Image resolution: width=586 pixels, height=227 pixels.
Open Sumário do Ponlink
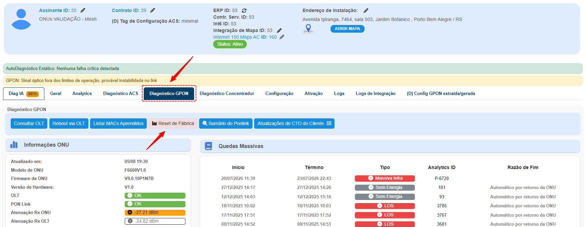[226, 123]
